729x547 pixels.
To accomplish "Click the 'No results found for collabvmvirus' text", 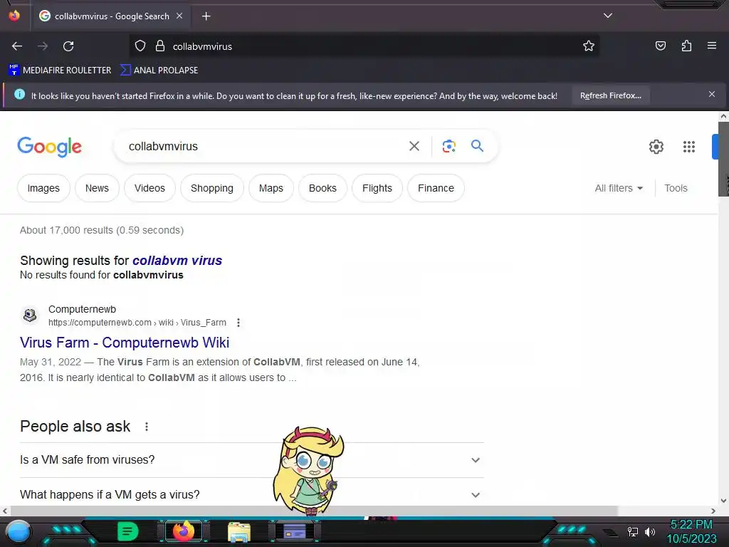I will [x=102, y=276].
